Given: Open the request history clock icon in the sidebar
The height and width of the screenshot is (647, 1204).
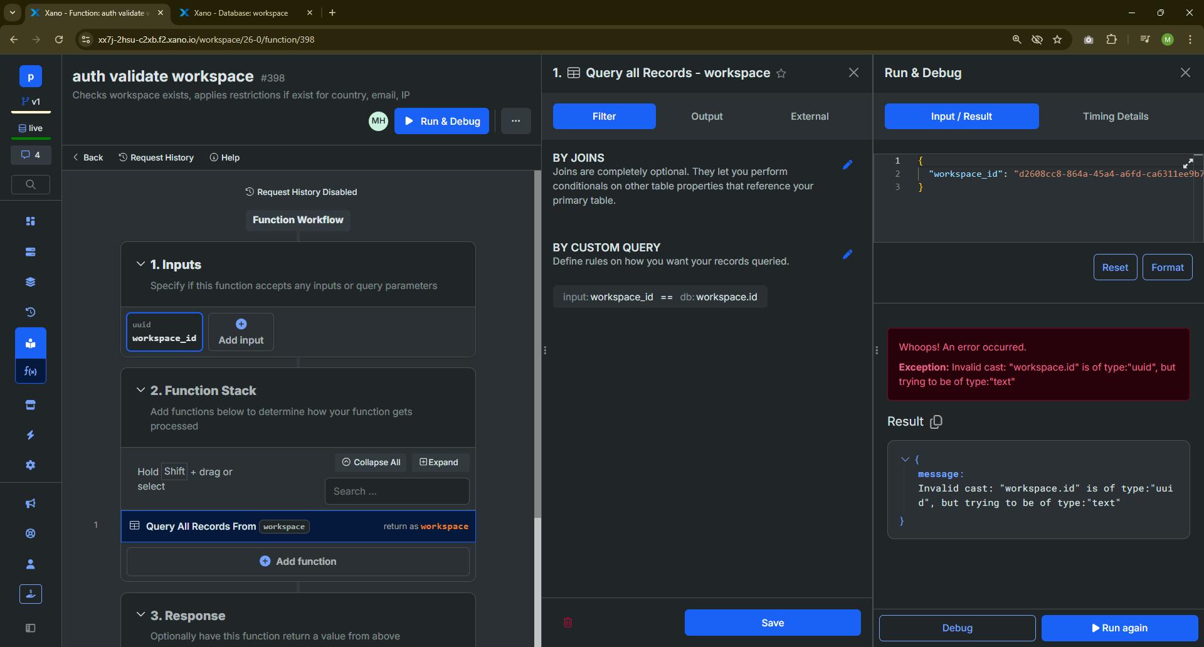Looking at the screenshot, I should point(31,312).
